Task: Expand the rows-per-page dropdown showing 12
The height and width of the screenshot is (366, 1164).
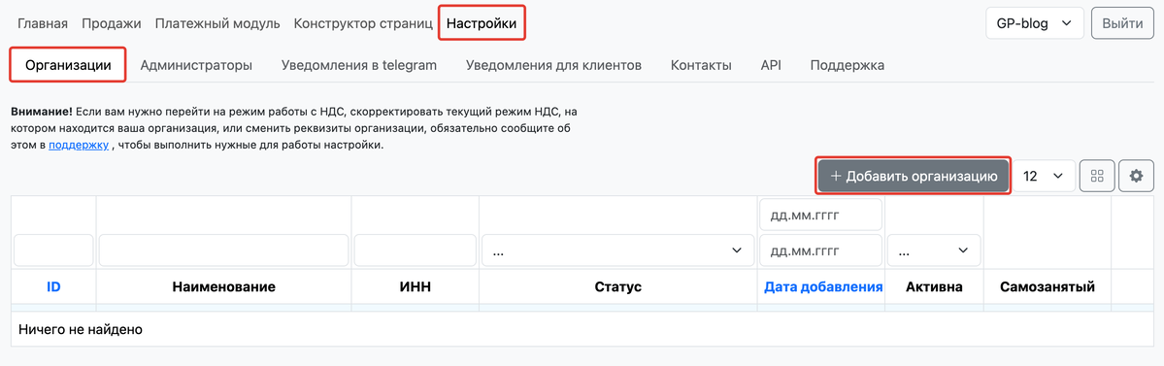Action: tap(1043, 176)
